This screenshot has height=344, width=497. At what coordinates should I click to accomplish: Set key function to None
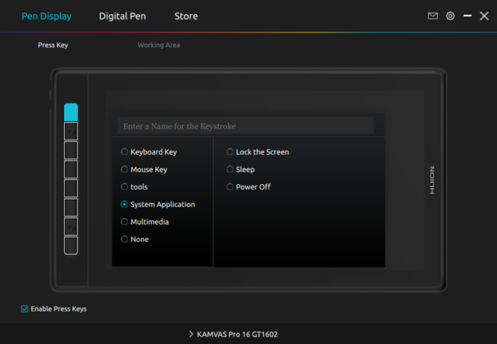click(x=135, y=239)
